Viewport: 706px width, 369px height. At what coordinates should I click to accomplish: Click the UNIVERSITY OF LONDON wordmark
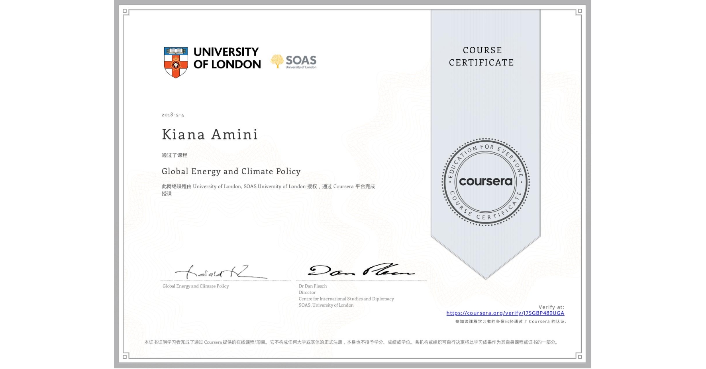click(227, 58)
